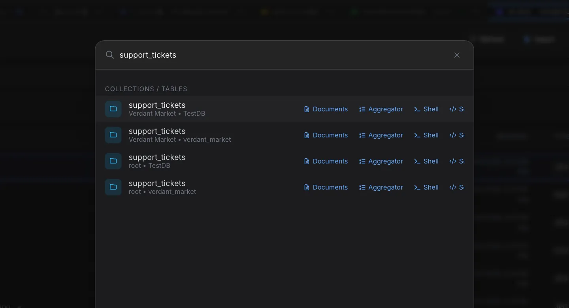The width and height of the screenshot is (569, 308).
Task: Click the 'root • TestDB' subtitle text
Action: [149, 165]
